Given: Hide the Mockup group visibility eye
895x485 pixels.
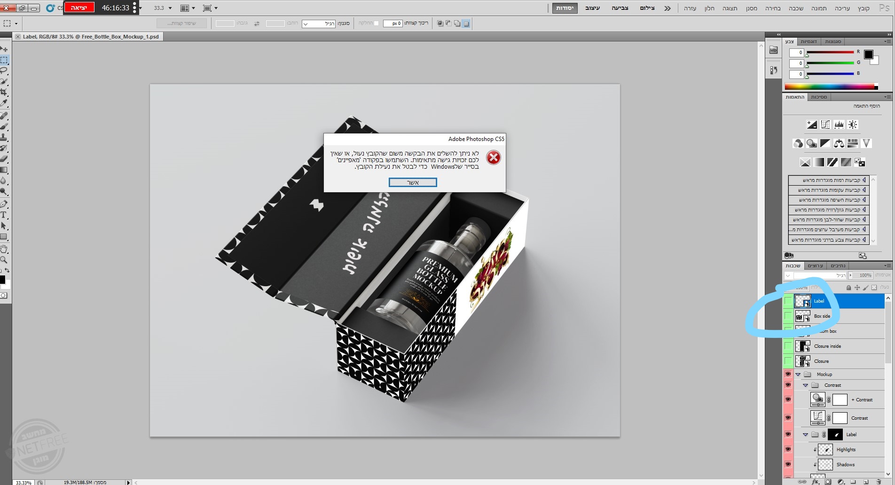Looking at the screenshot, I should click(788, 374).
